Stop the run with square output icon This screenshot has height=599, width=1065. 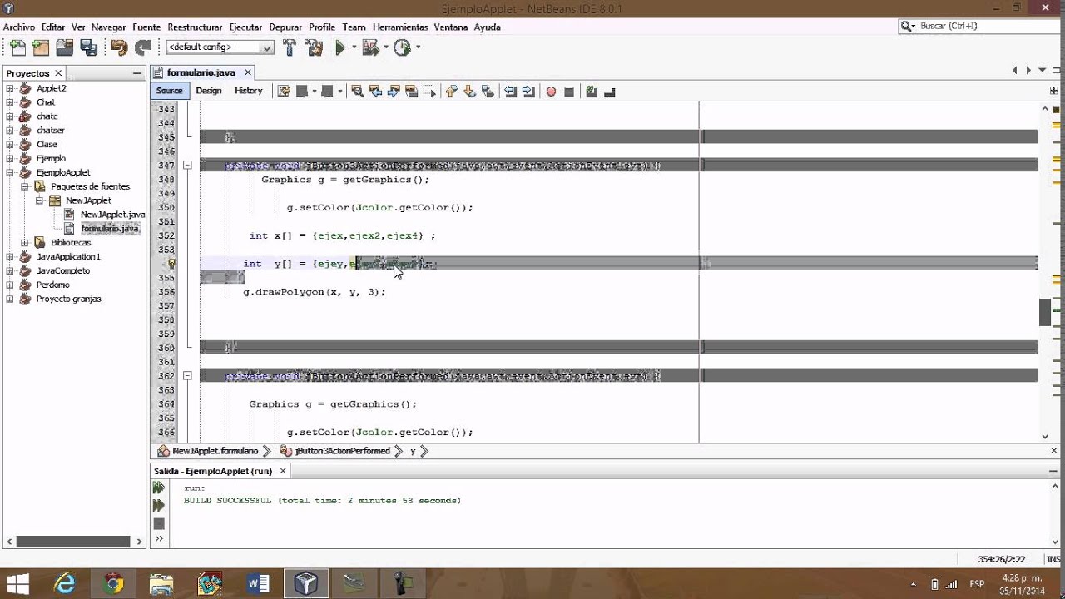coord(159,523)
